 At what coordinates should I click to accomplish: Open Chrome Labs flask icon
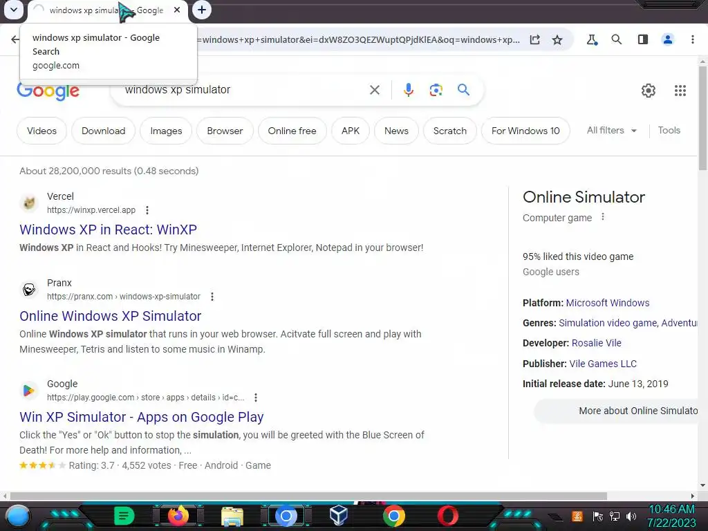(x=592, y=39)
